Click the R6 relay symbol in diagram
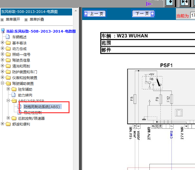Image resolution: width=195 pixels, height=170 pixels. point(152,83)
